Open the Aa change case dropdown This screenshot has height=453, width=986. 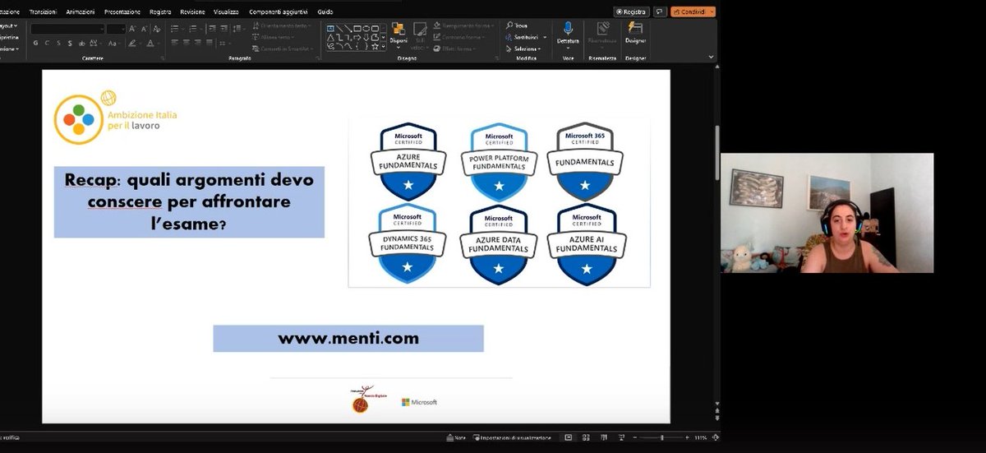click(x=114, y=43)
